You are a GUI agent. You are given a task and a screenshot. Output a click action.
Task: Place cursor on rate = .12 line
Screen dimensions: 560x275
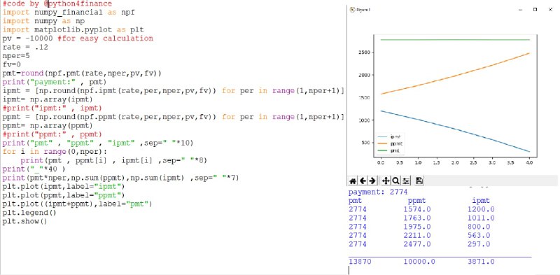[x=25, y=47]
